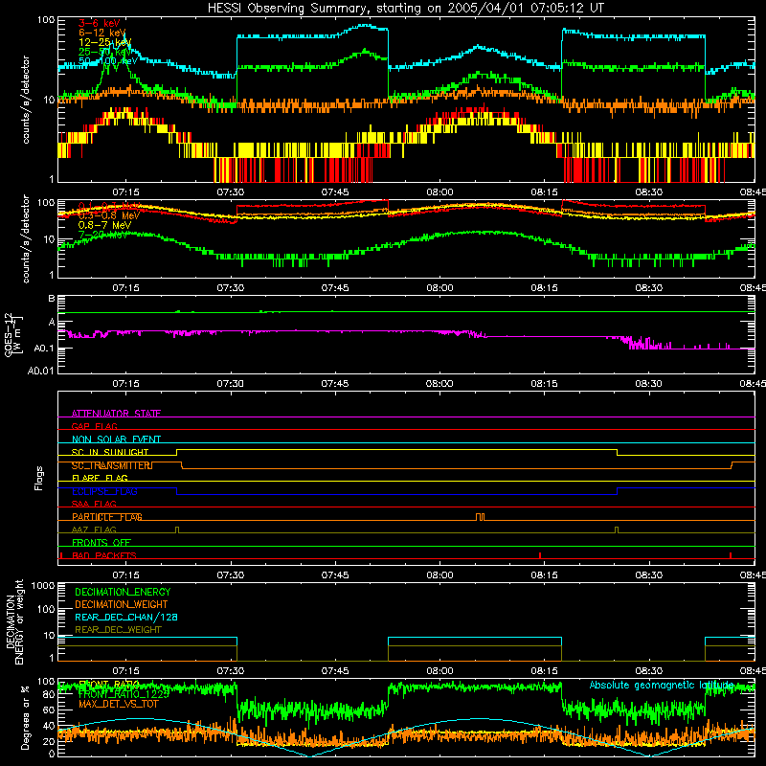Click the 07:45 tick label under top keV panel
Screen dimensions: 766x766
click(x=334, y=192)
